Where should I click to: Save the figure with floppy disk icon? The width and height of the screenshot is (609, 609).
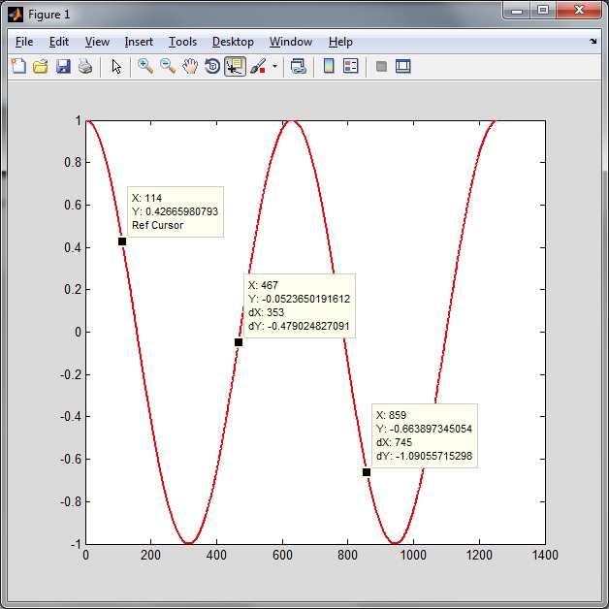click(63, 66)
